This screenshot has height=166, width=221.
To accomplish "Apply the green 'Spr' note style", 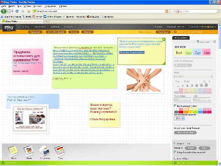I will (x=188, y=53).
